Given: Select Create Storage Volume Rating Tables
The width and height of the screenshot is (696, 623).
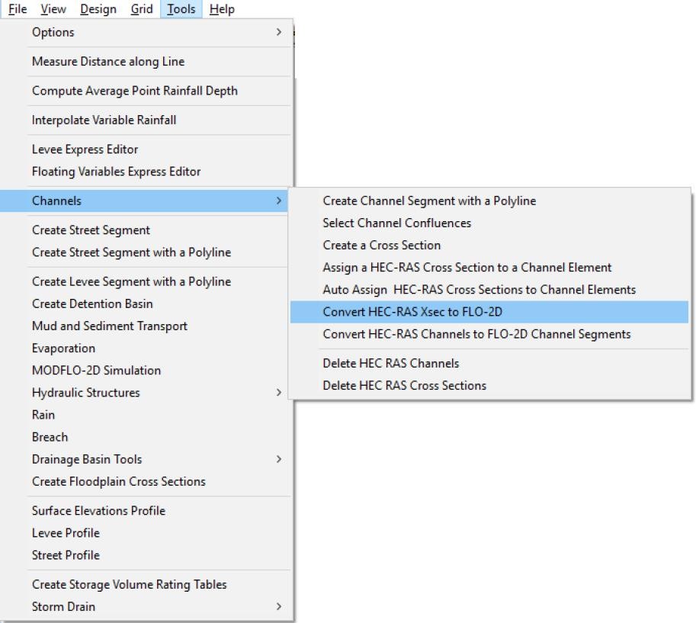Looking at the screenshot, I should coord(130,585).
